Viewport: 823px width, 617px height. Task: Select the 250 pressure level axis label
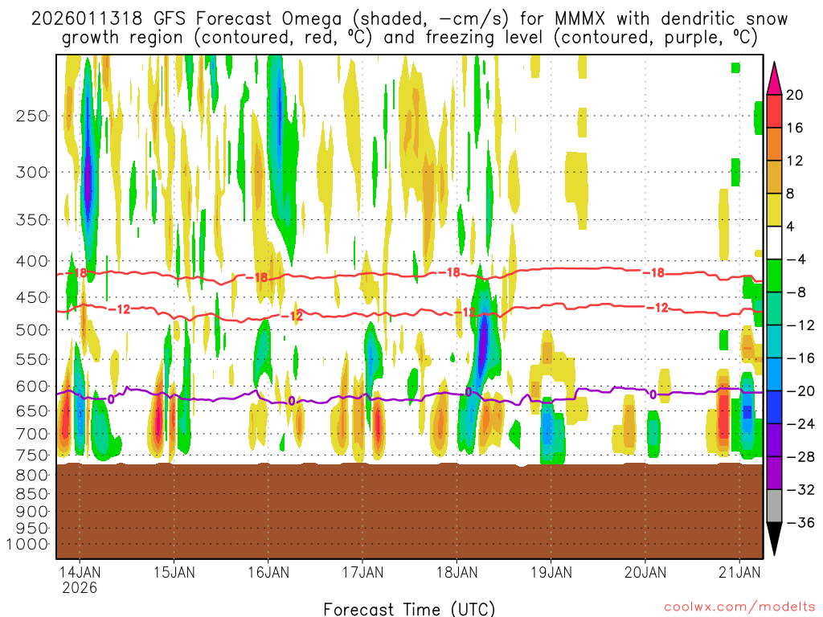(x=32, y=116)
